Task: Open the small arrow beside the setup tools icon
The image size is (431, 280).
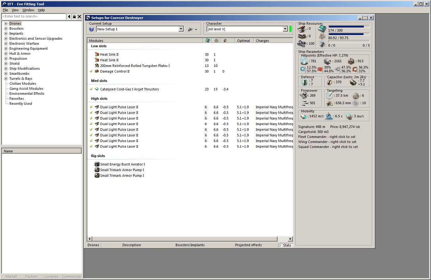Action: pyautogui.click(x=196, y=30)
